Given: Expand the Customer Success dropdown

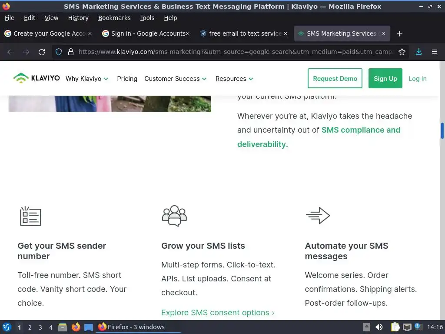Looking at the screenshot, I should coord(175,79).
